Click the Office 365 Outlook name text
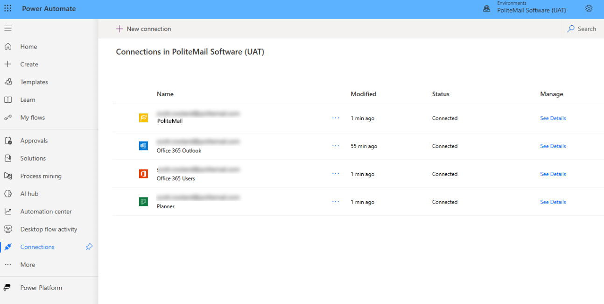This screenshot has height=304, width=604. [179, 151]
